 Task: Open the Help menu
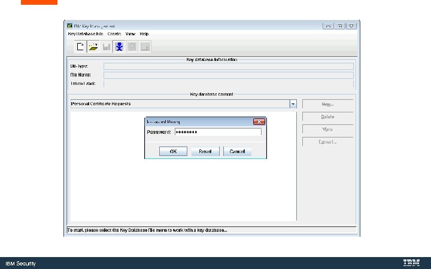(144, 33)
